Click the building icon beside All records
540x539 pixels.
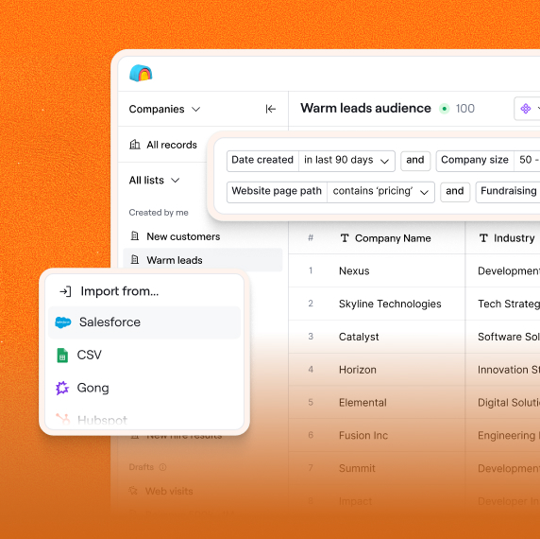[x=135, y=145]
